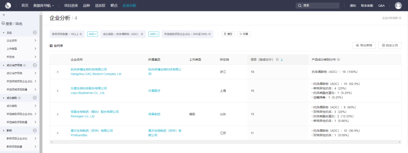The height and width of the screenshot is (153, 408).
Task: Click the 自定义列 customize columns button
Action: [x=390, y=45]
